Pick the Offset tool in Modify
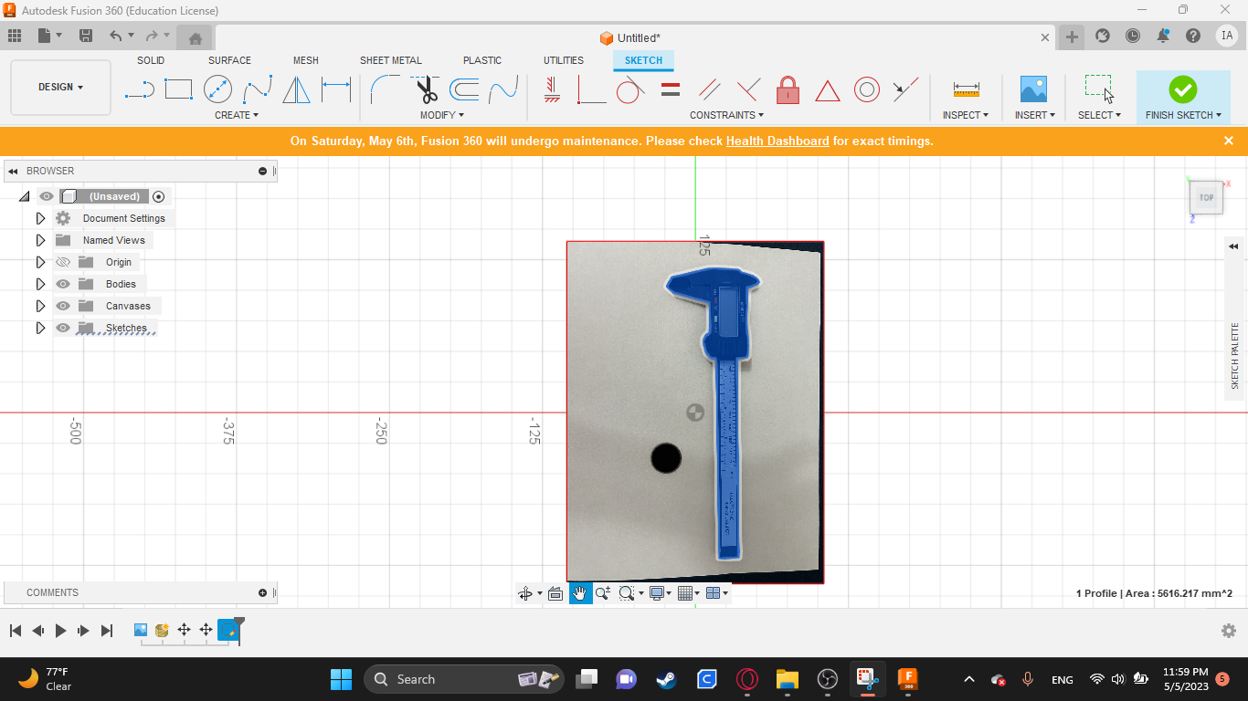 (x=464, y=89)
